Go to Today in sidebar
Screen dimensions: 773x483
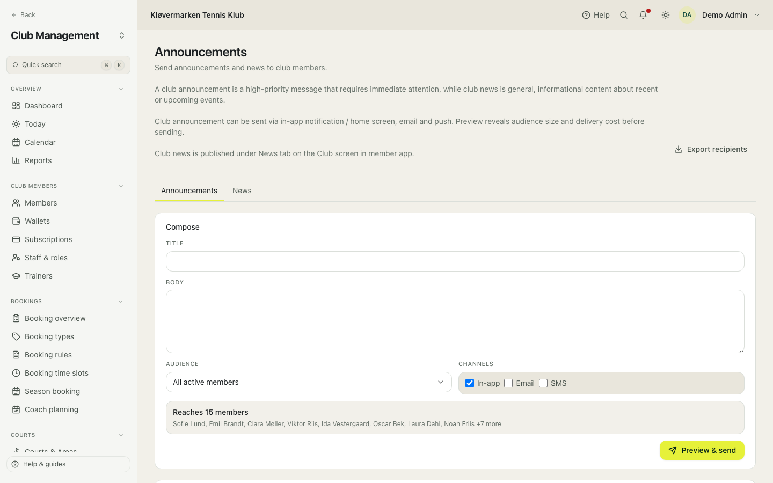[x=68, y=124]
